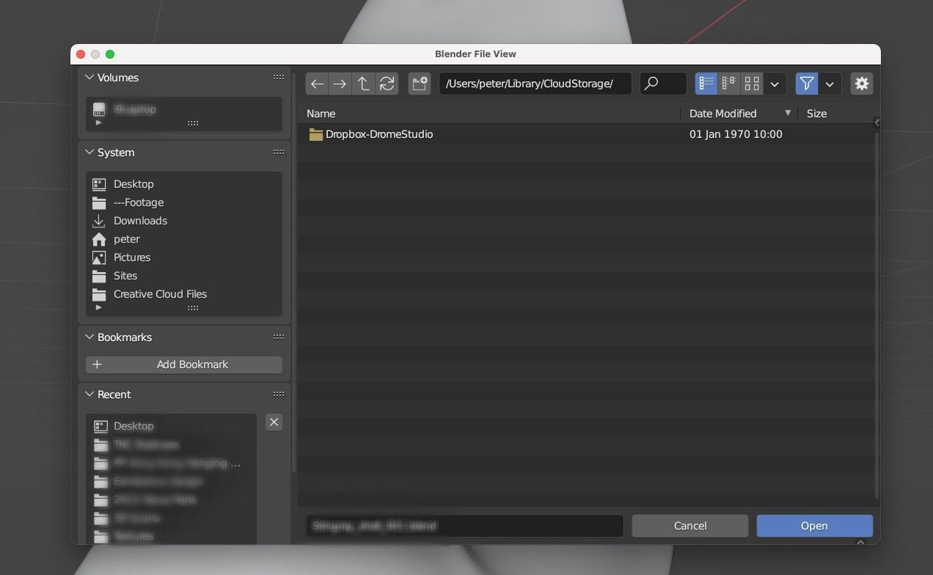This screenshot has height=575, width=933.
Task: Open filter settings dropdown arrow
Action: 830,84
